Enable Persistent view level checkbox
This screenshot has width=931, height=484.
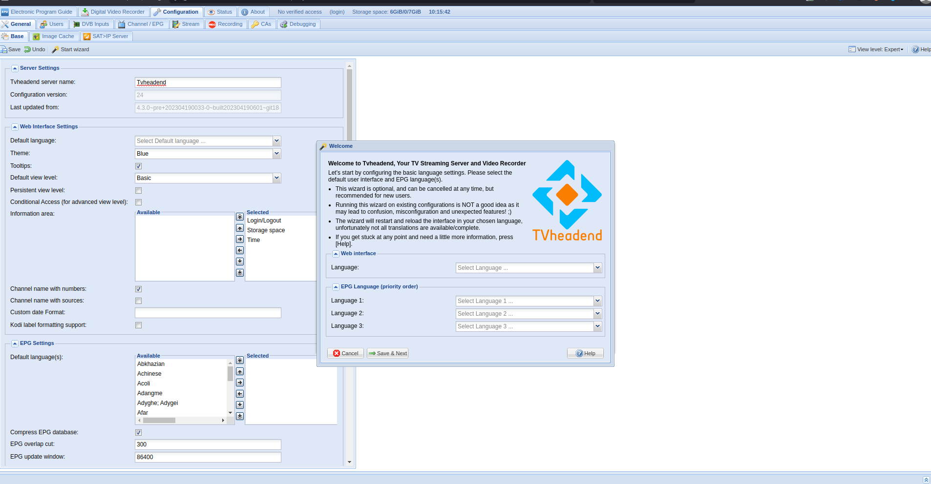[139, 191]
